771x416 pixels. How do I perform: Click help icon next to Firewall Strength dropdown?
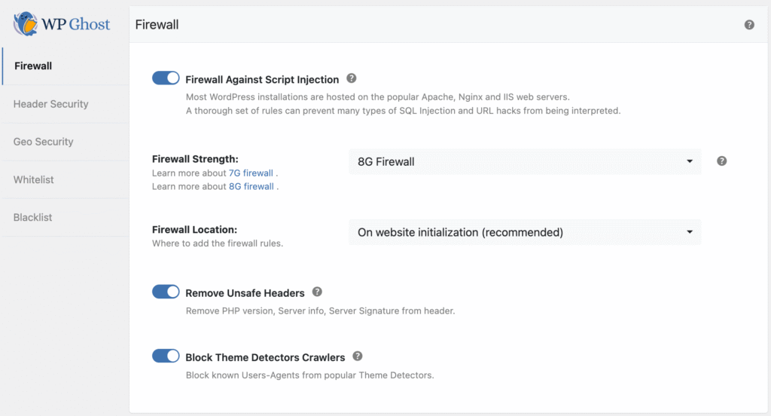click(721, 161)
